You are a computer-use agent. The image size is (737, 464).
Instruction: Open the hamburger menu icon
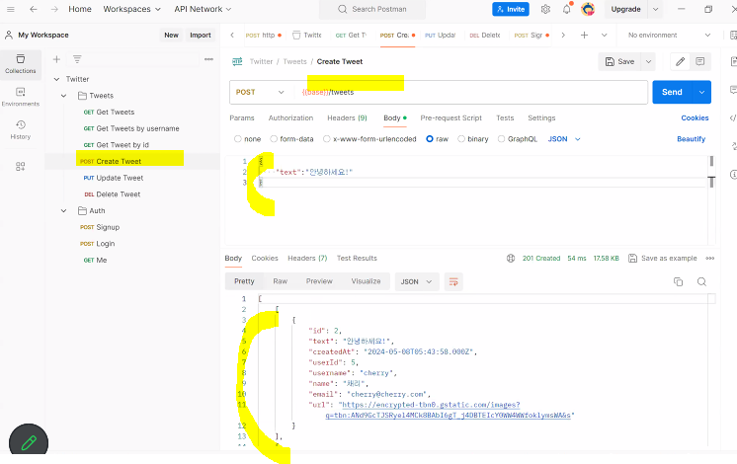10,9
